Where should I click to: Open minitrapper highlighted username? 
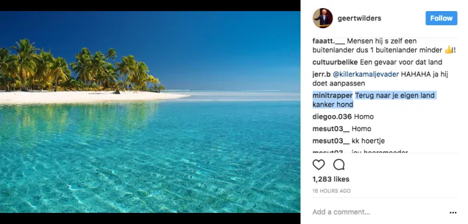coord(333,96)
